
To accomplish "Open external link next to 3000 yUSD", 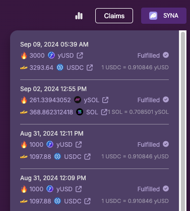I will click(80, 56).
